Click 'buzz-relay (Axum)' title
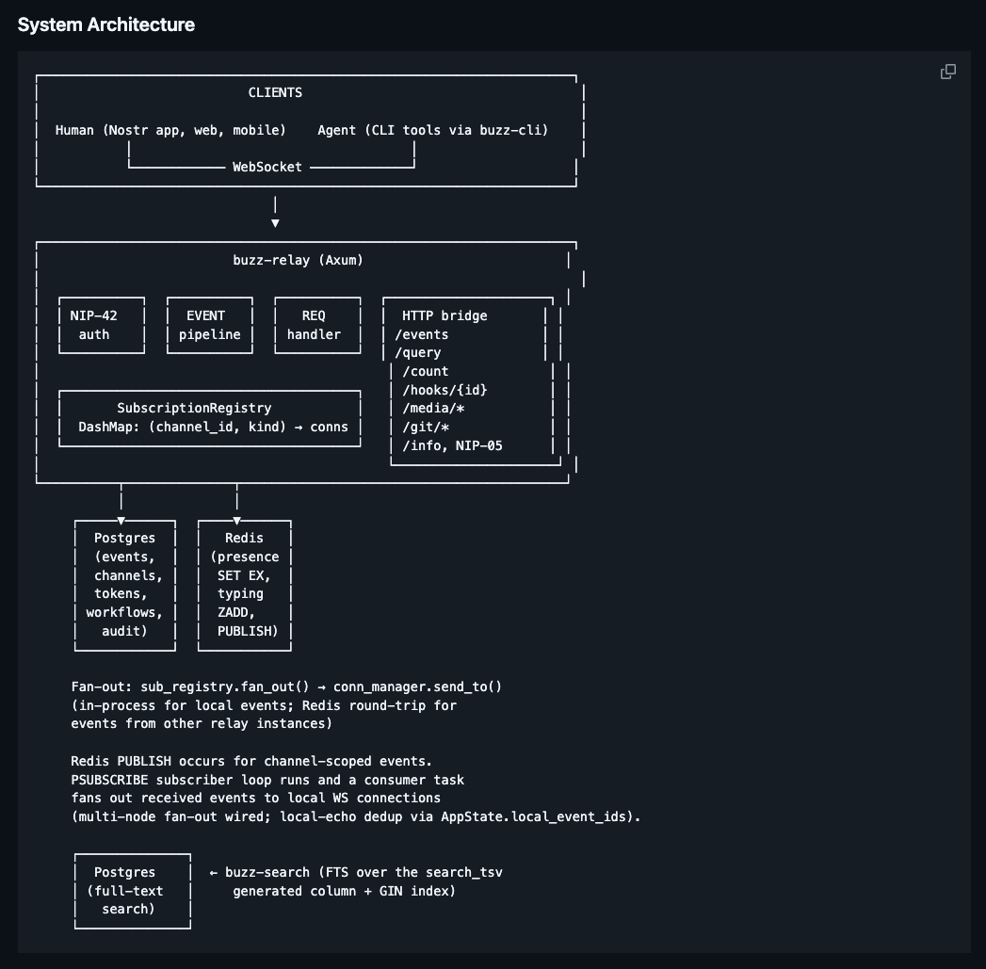 [x=299, y=260]
